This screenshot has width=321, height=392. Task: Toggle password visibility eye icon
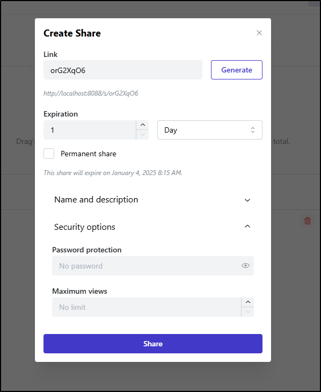click(x=245, y=266)
